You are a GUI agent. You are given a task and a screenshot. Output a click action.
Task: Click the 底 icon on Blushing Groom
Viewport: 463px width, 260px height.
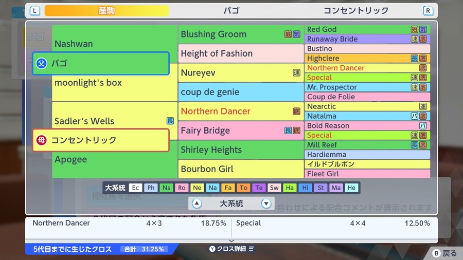tap(288, 34)
